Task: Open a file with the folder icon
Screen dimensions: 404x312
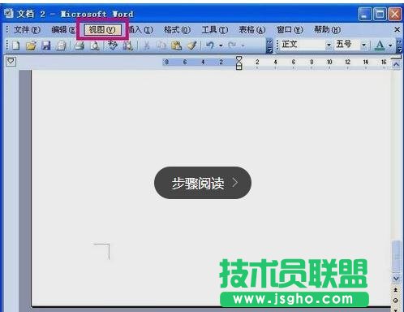Action: 31,45
